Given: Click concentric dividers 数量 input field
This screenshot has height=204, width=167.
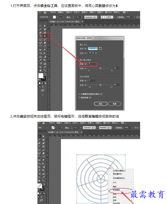Looking at the screenshot, I should [x=93, y=64].
